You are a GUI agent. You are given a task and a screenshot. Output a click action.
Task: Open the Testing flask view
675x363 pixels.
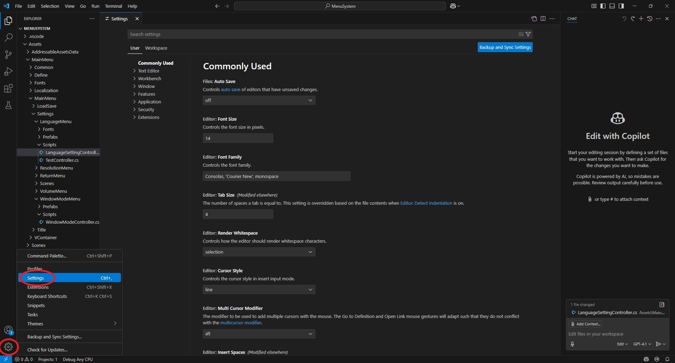coord(8,105)
